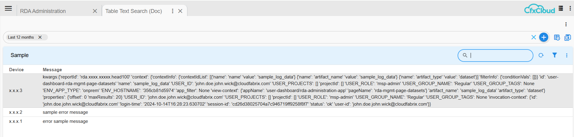Viewport: 574px width, 137px height.
Task: Click the Last 12 months filter chip
Action: tap(21, 37)
